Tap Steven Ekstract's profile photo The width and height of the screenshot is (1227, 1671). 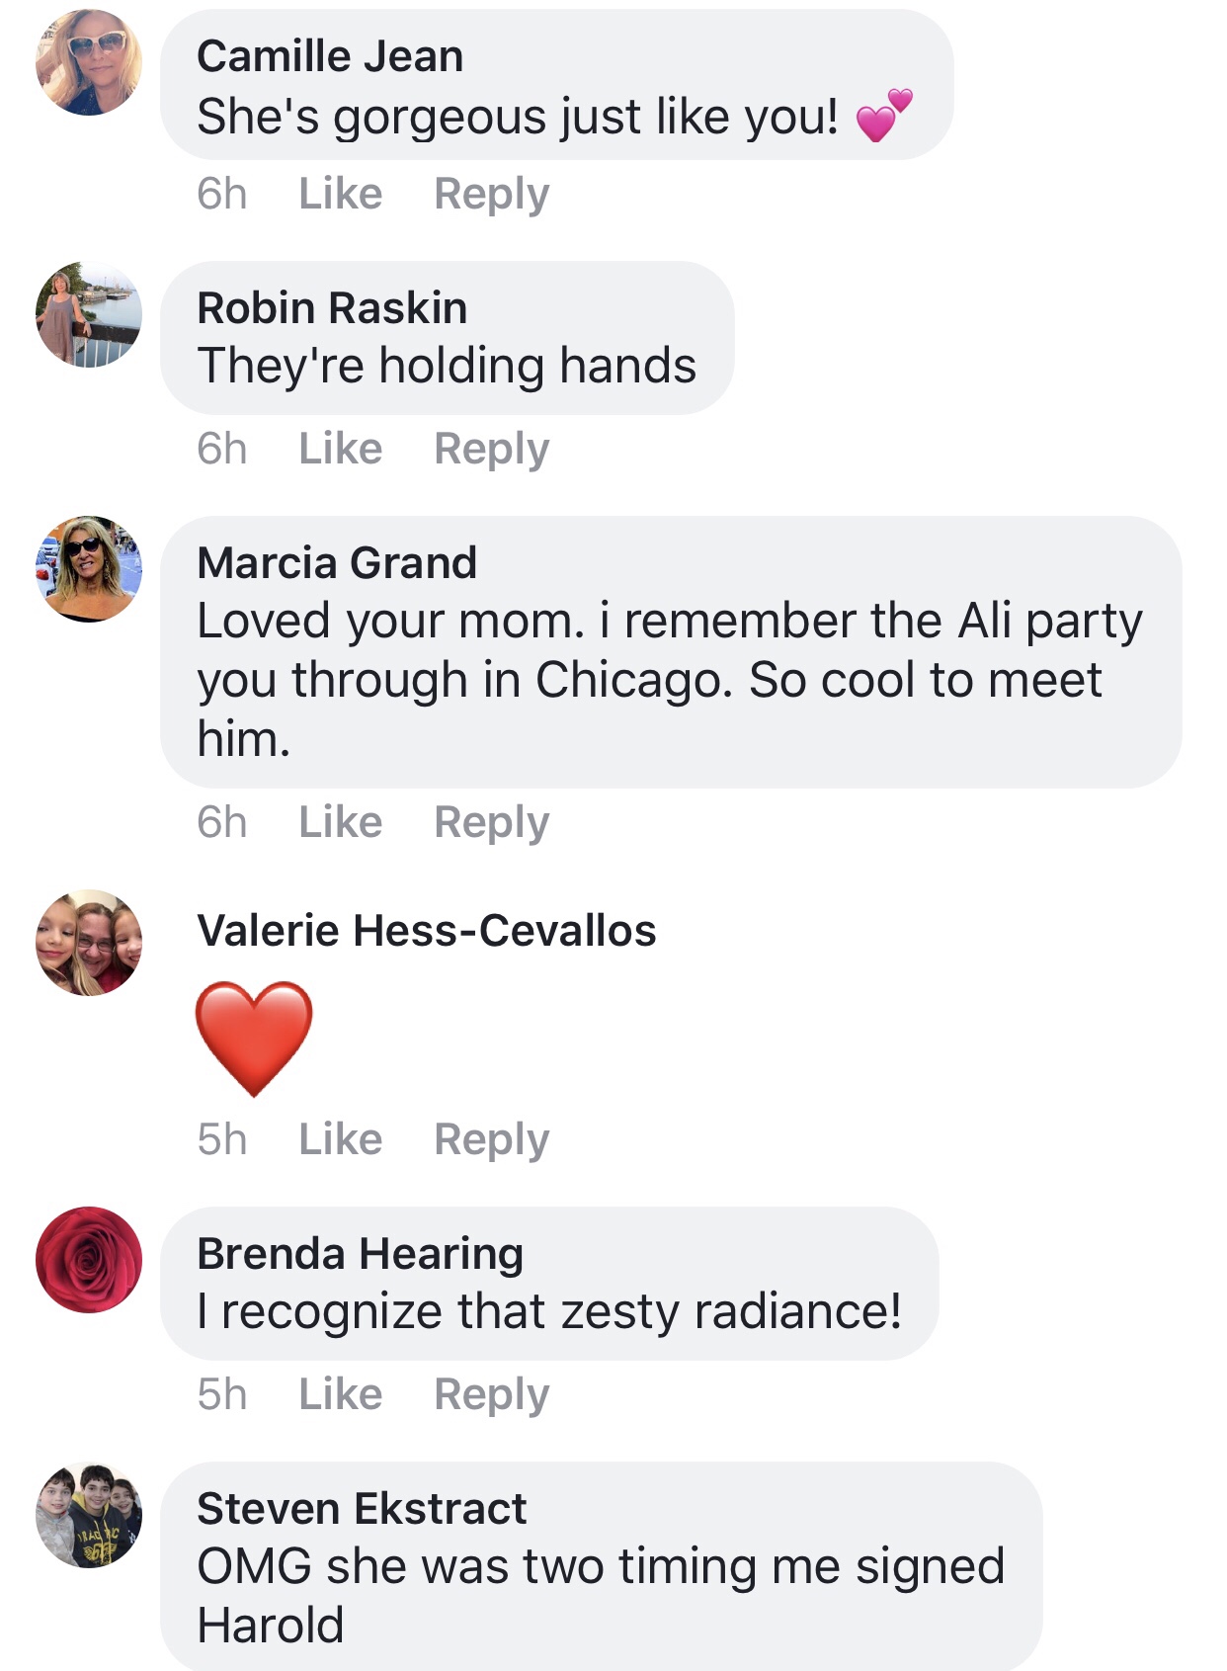(89, 1515)
